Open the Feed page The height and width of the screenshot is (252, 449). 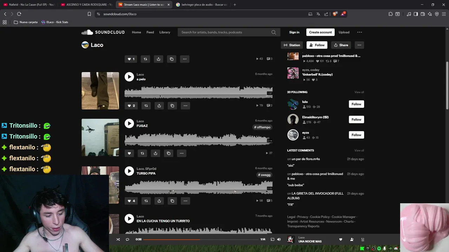click(150, 32)
